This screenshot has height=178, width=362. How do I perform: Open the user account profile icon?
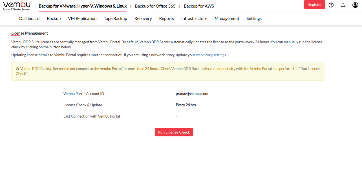click(x=355, y=5)
